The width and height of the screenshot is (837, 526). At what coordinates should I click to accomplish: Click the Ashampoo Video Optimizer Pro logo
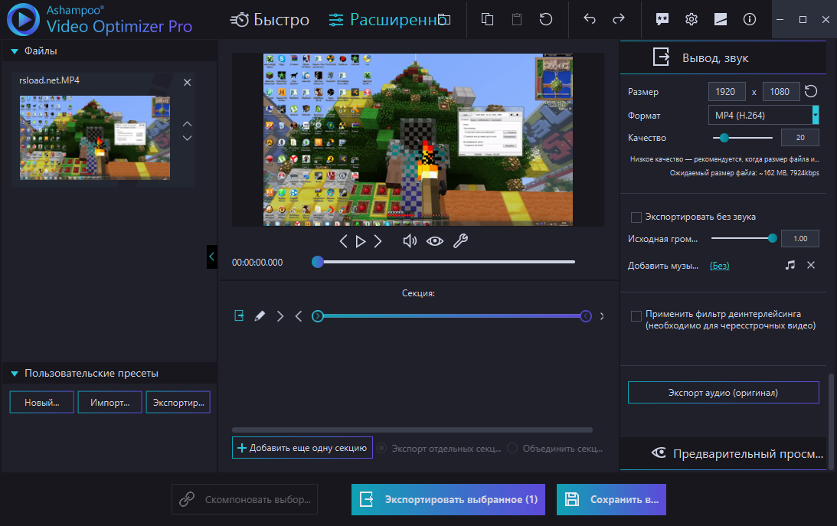click(100, 20)
